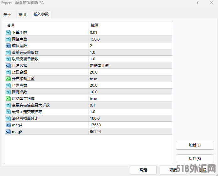Edit the magB value 86524
Screen dimensions: 218x176
(131, 132)
